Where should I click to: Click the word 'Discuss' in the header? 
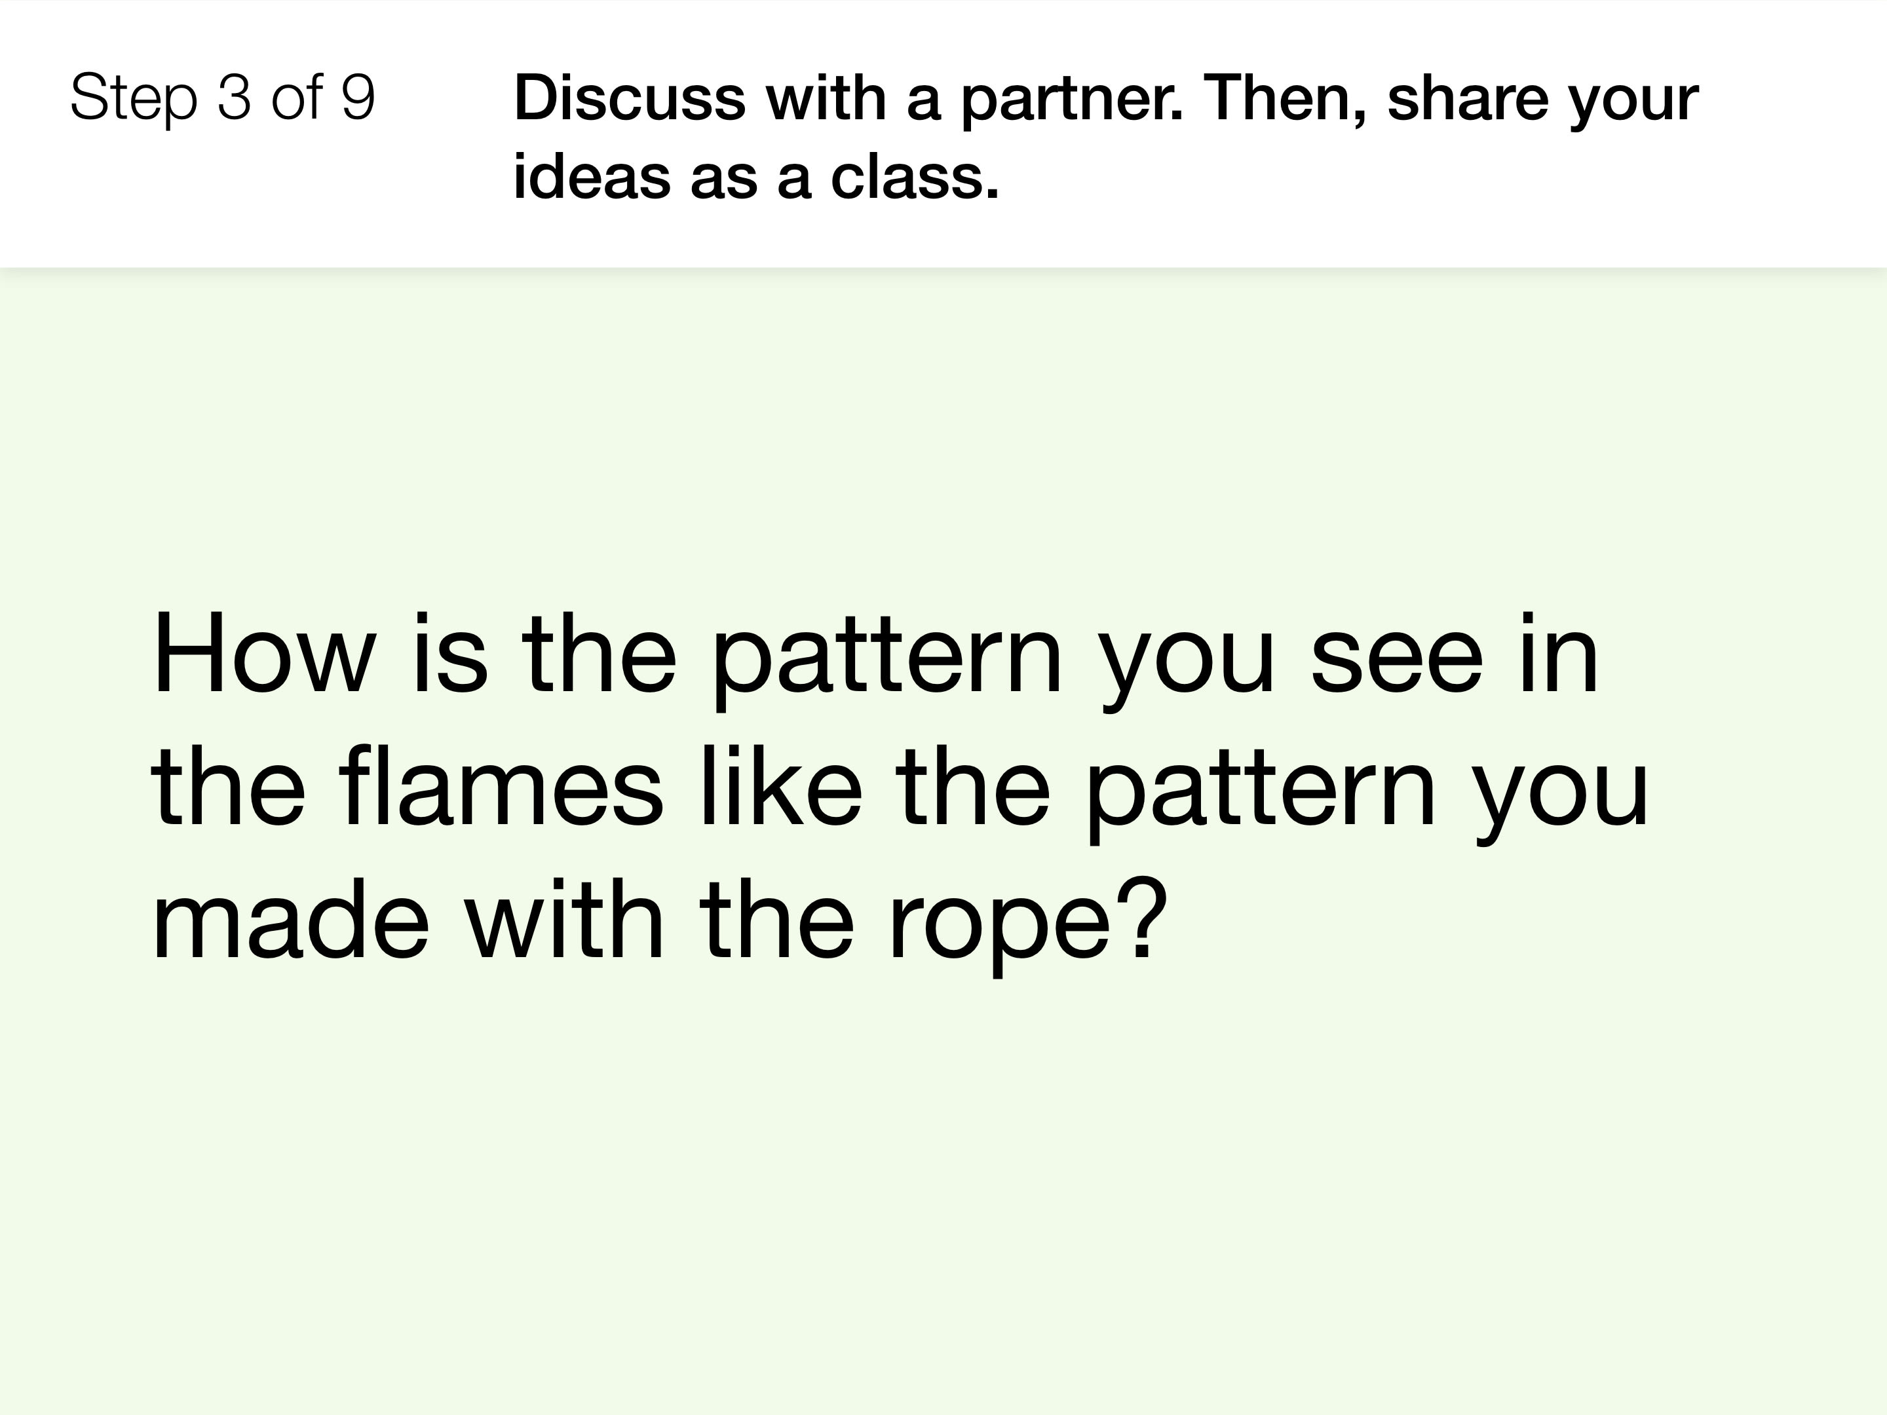tap(630, 99)
